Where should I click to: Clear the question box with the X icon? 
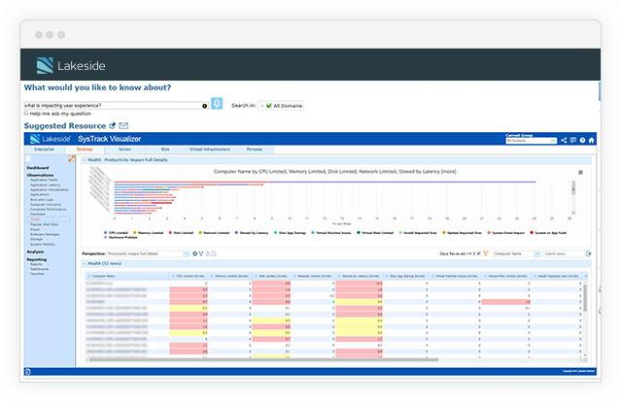click(205, 106)
